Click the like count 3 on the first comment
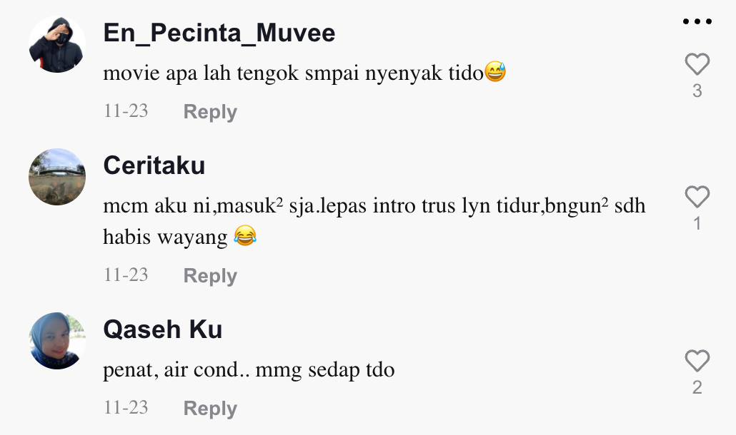 pos(697,91)
